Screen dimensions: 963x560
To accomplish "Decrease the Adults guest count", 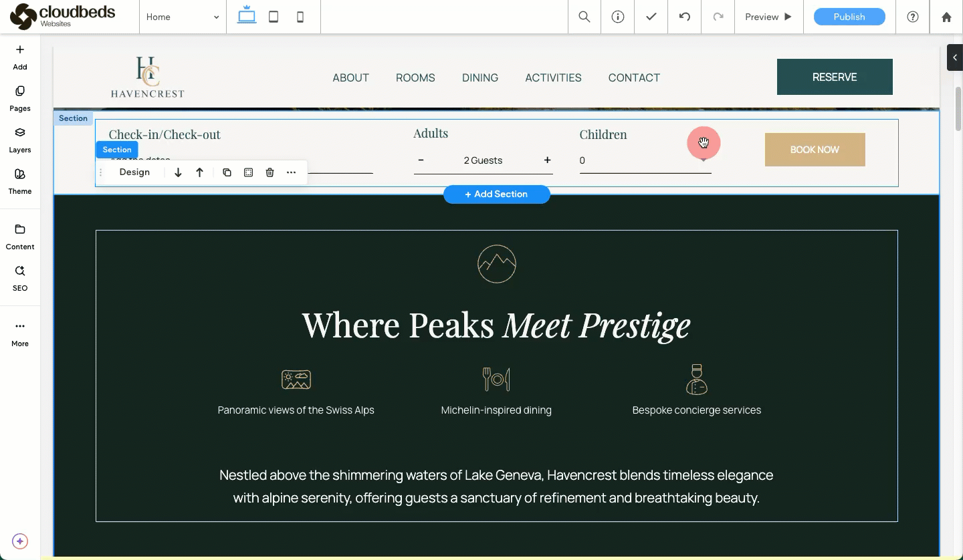I will pos(421,160).
